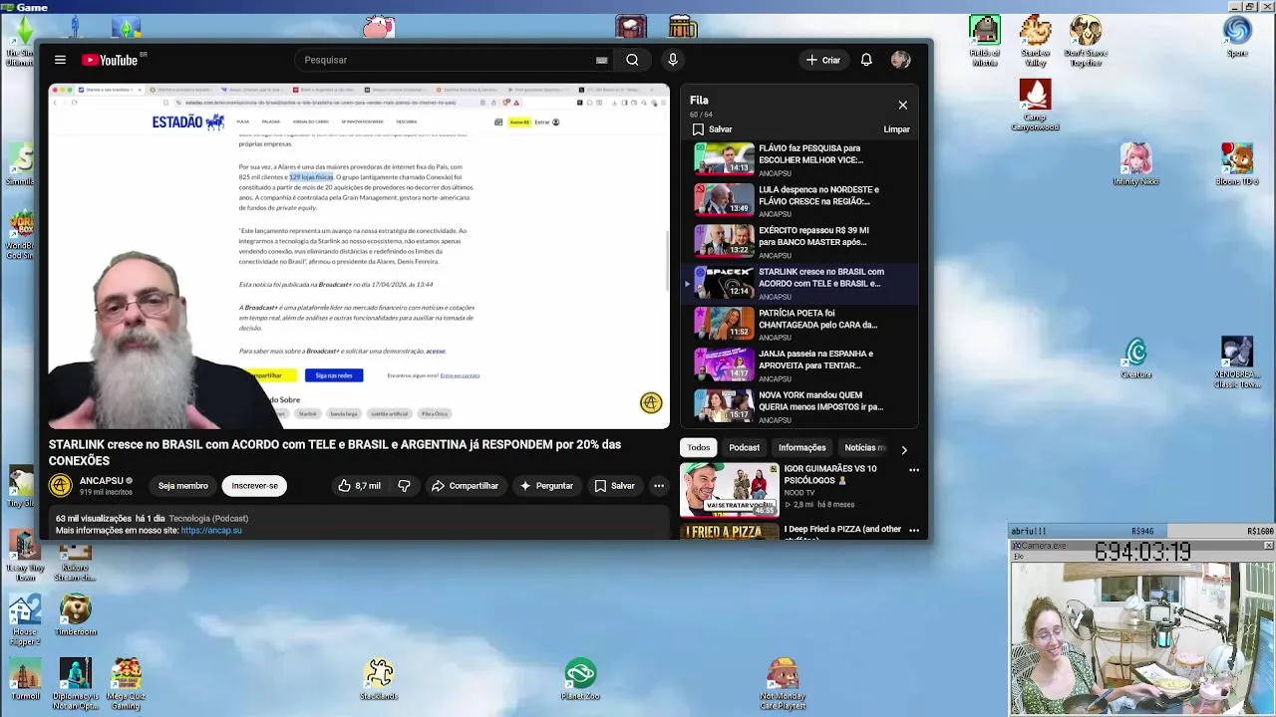Open the account avatar menu
This screenshot has width=1276, height=717.
pyautogui.click(x=901, y=60)
